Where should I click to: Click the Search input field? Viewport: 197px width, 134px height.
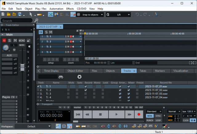pos(17,21)
